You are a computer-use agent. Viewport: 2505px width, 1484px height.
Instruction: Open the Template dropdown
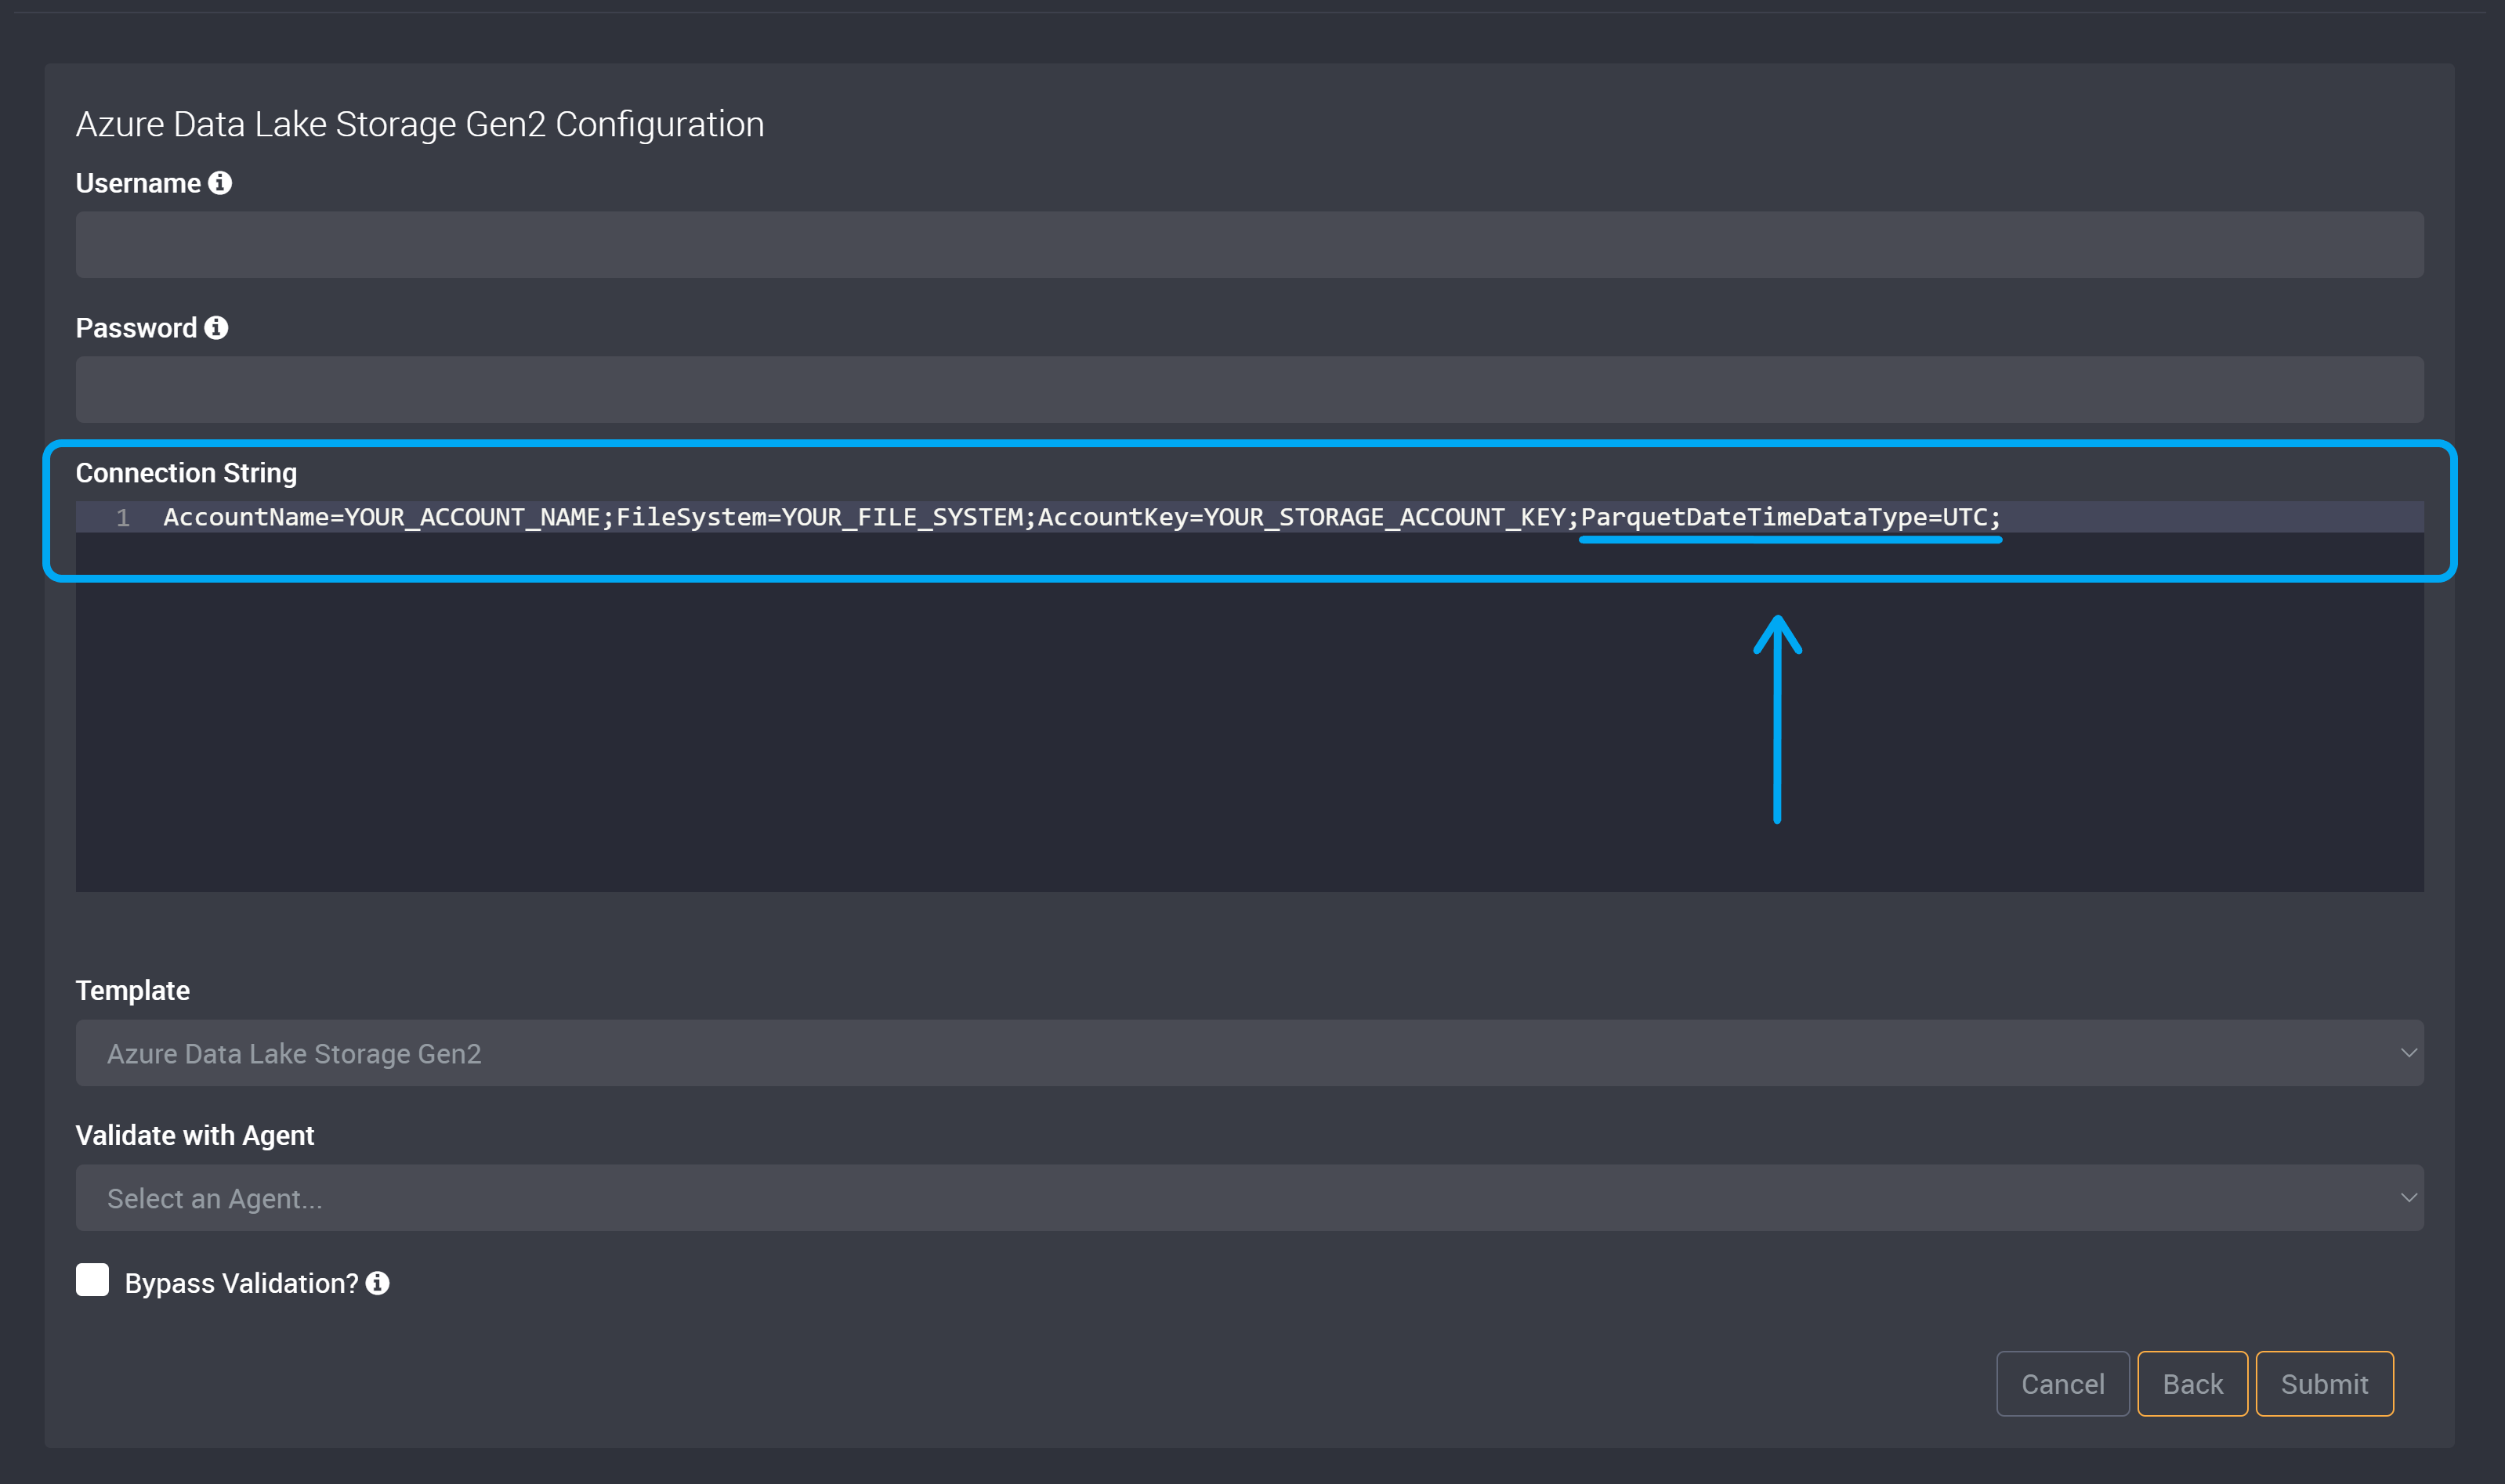click(1250, 1053)
